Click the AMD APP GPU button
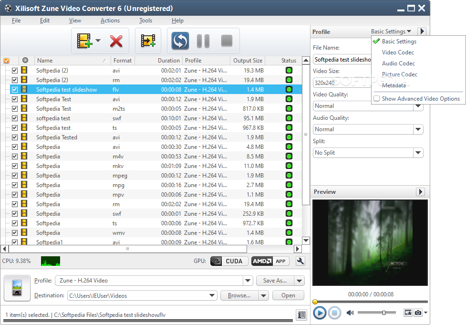Image resolution: width=466 pixels, height=325 pixels. point(270,261)
